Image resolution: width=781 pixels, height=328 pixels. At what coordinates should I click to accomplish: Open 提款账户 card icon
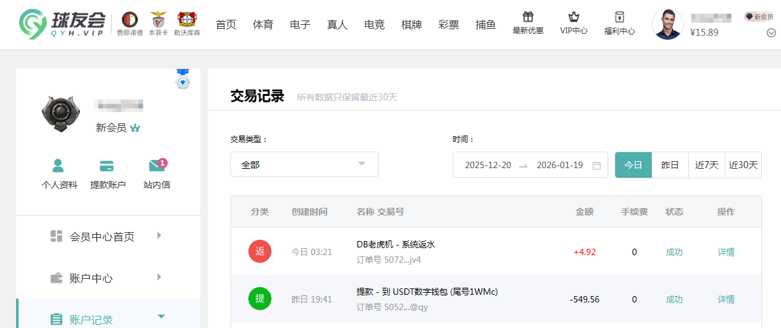point(107,166)
